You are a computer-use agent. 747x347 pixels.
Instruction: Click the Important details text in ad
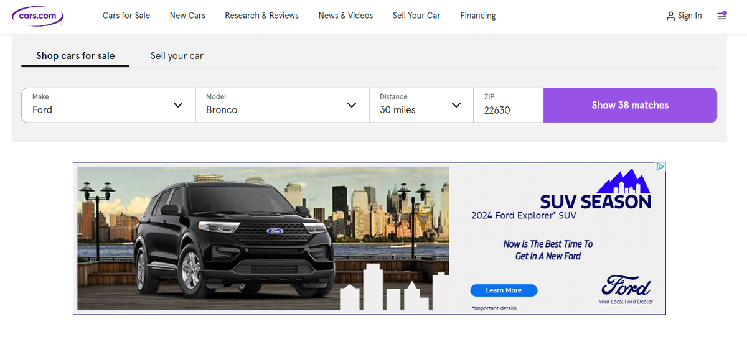pyautogui.click(x=494, y=308)
